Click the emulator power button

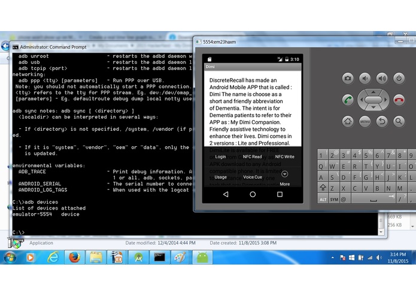point(399,78)
